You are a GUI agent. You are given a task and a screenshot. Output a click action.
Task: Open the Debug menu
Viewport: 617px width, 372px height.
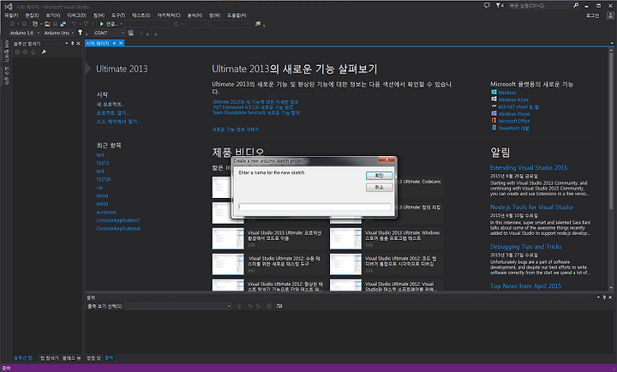pos(77,15)
